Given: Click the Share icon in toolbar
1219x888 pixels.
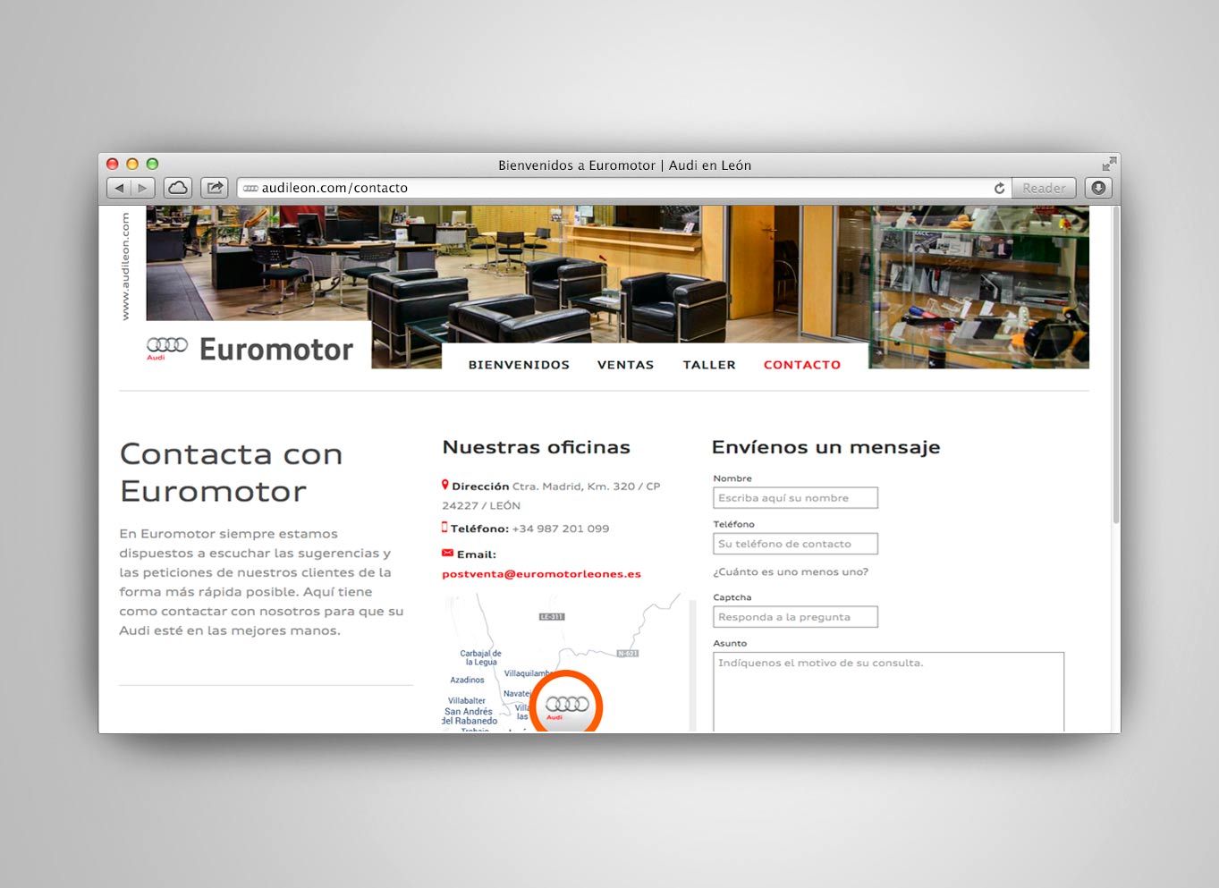Looking at the screenshot, I should point(215,188).
